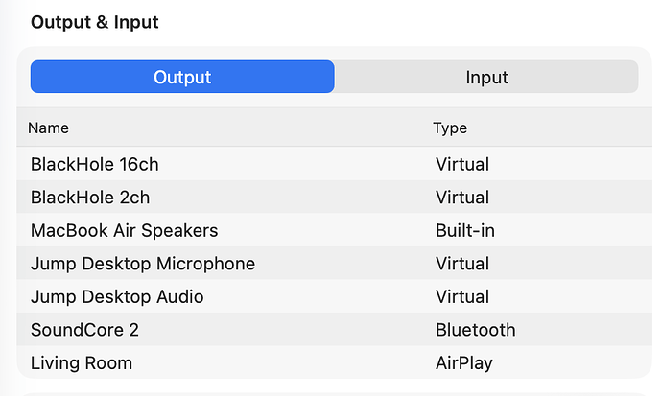Select SoundCore 2 speaker
The image size is (662, 396).
click(84, 330)
